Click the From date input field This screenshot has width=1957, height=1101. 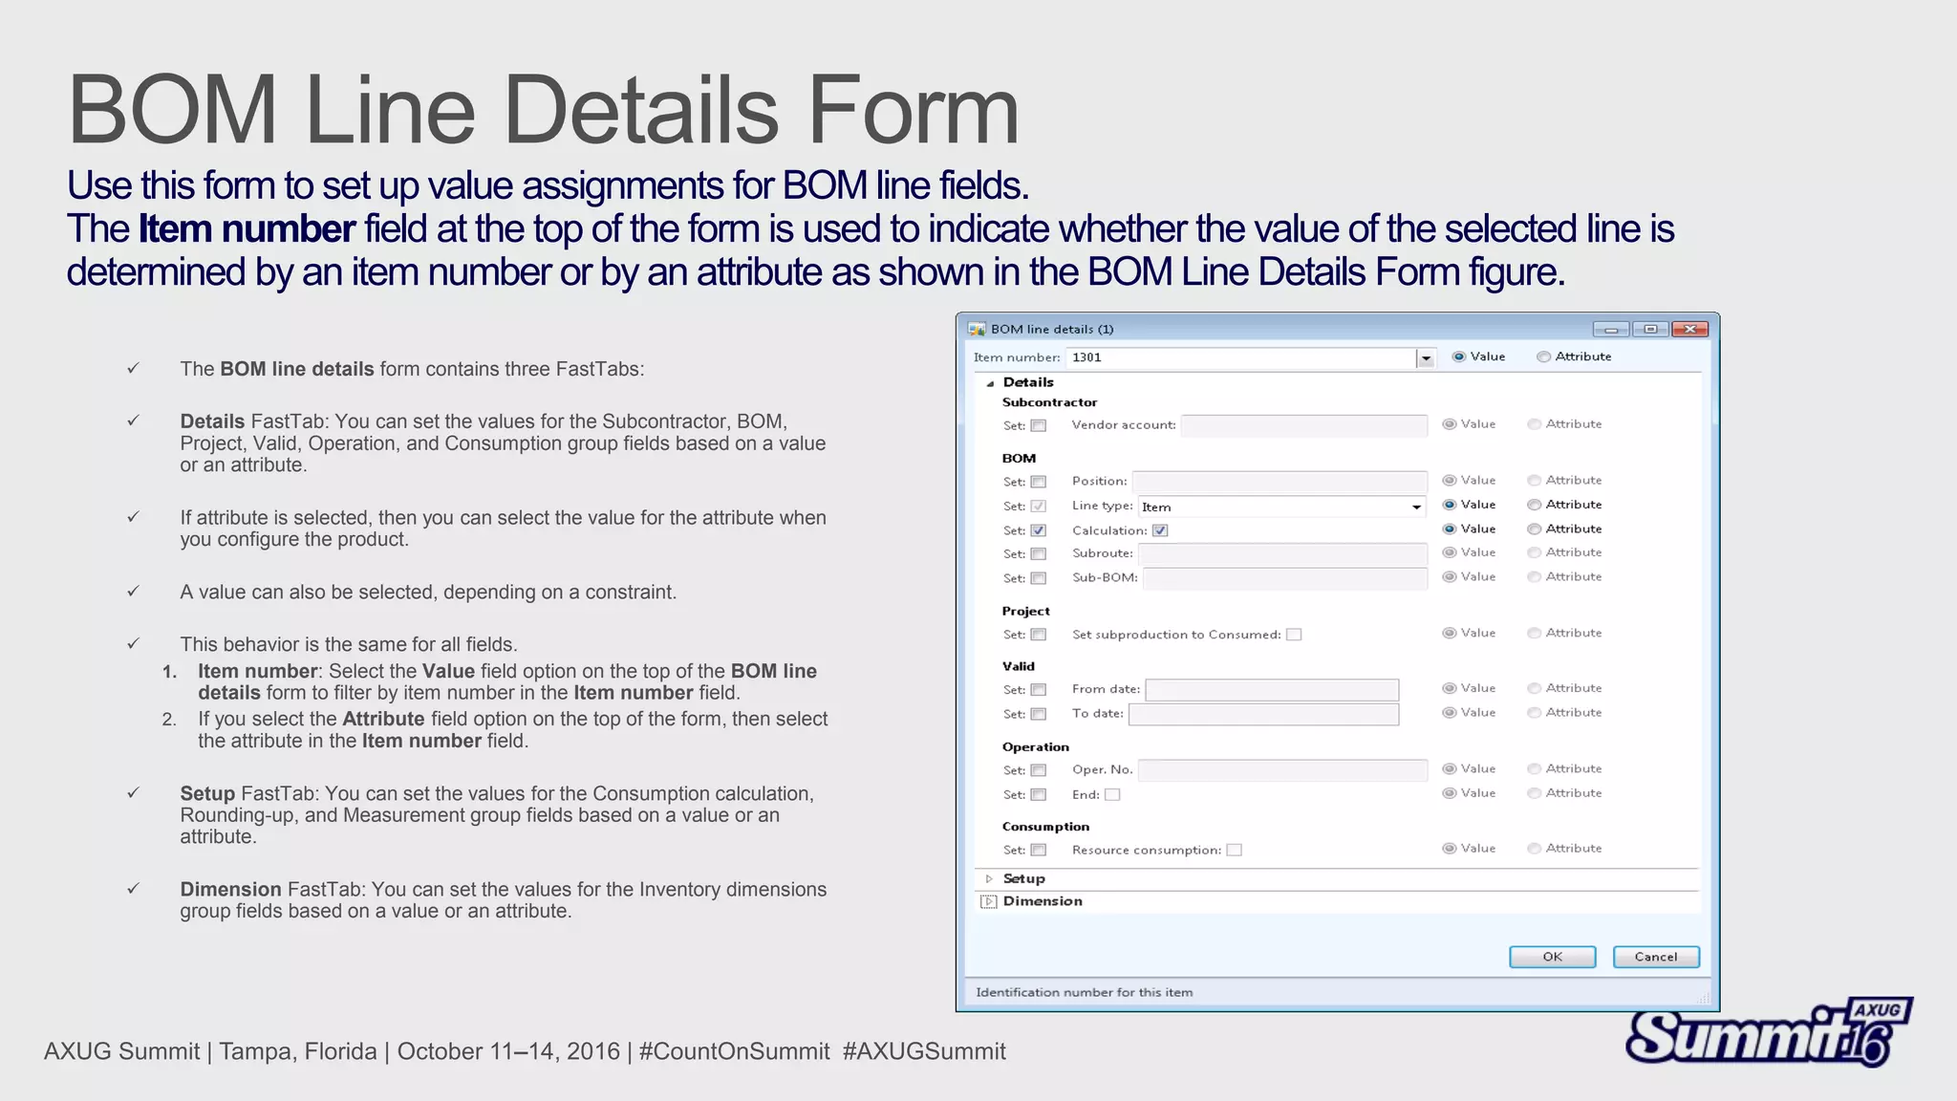tap(1272, 689)
